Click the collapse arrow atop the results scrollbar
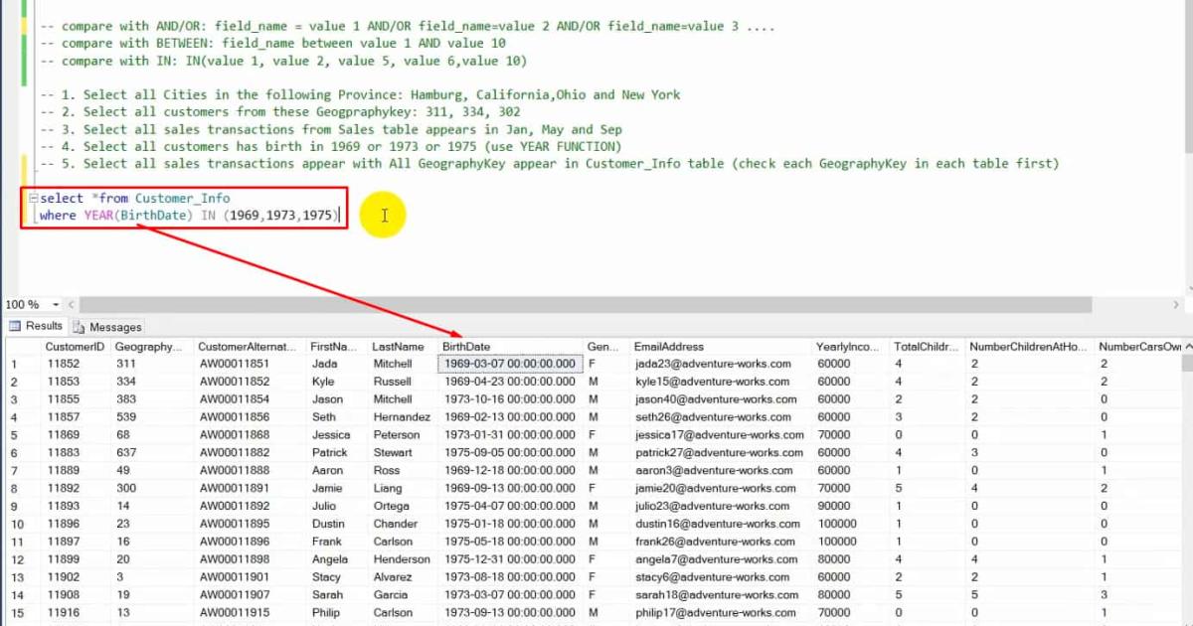Screen dimensions: 1193x626 (x=1187, y=346)
